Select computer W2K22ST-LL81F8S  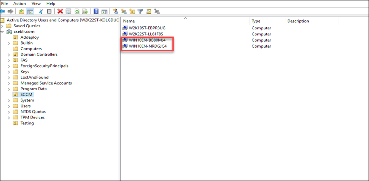(x=146, y=34)
